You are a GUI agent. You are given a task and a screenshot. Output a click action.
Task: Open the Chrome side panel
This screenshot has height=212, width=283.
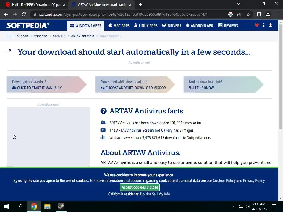(x=259, y=14)
